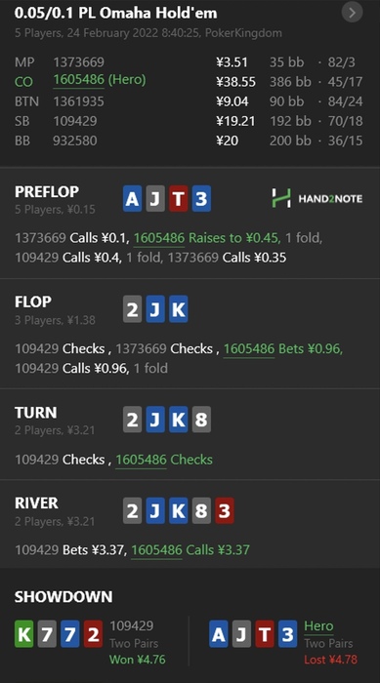Screen dimensions: 380x683
Task: Select MP player 1373669 in positions list
Action: point(78,62)
